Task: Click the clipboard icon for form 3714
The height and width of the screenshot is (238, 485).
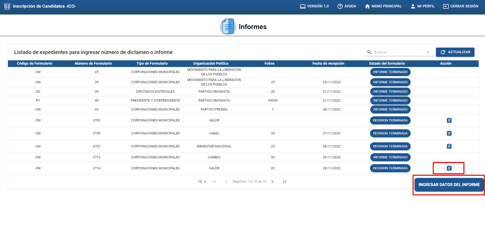Action: (449, 168)
